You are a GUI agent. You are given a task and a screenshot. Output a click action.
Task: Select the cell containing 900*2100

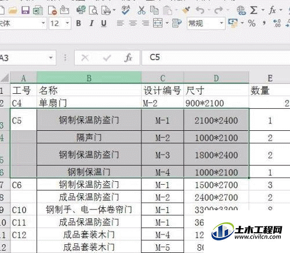click(216, 103)
